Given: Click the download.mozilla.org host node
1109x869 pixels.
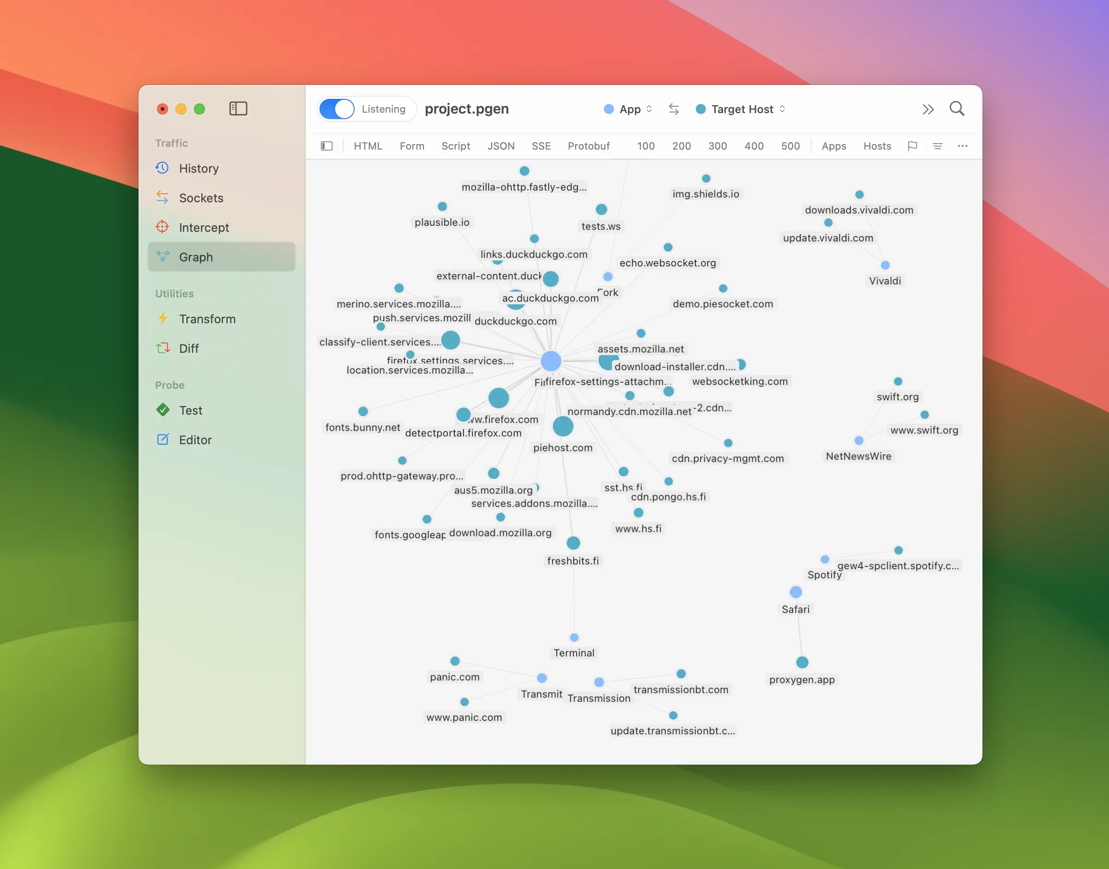Looking at the screenshot, I should (x=500, y=517).
